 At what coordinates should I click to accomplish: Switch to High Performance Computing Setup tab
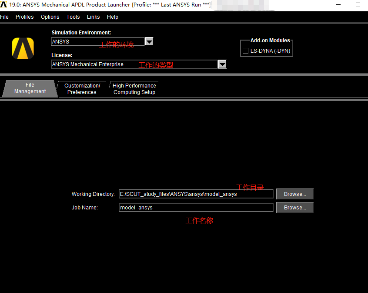coord(134,89)
